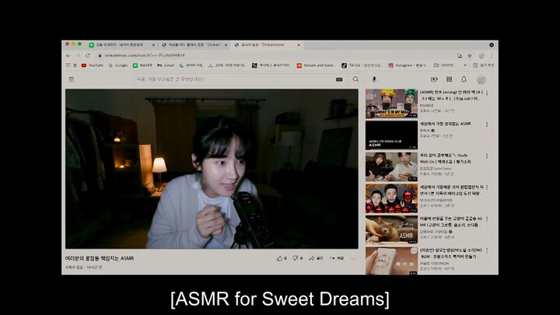Open the red noodle challenge thumbnail
Viewport: 560px width, 315px height.
coord(391,198)
